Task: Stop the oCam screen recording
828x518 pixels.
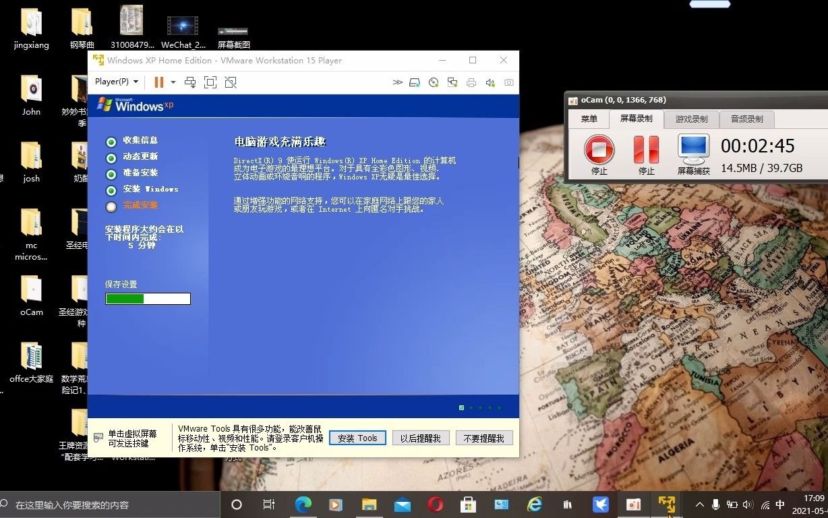Action: coord(599,150)
